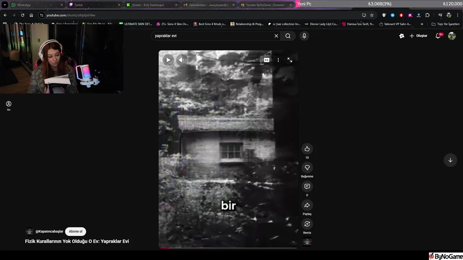The height and width of the screenshot is (260, 463).
Task: Open the Relationship & Preg... bookmark
Action: point(247,24)
